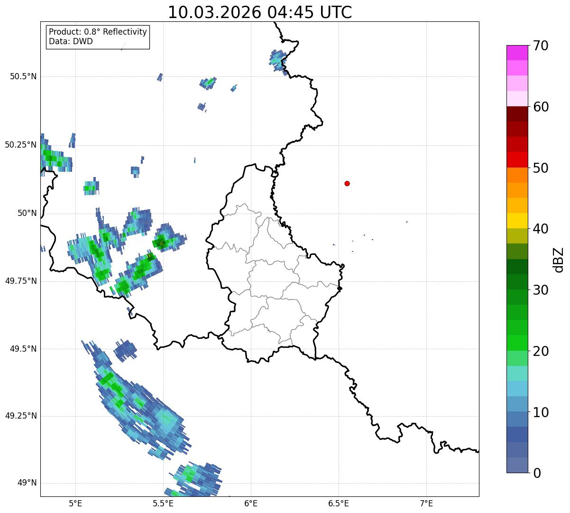
Task: Click the 49.25°N latitude label
Action: tap(21, 416)
